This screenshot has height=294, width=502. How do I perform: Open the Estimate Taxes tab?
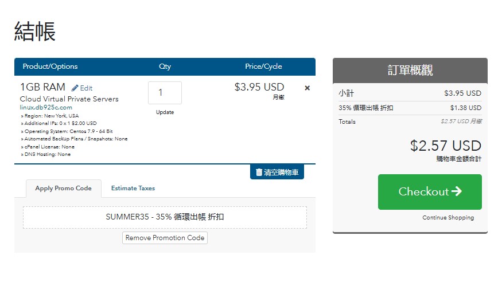[x=133, y=189]
